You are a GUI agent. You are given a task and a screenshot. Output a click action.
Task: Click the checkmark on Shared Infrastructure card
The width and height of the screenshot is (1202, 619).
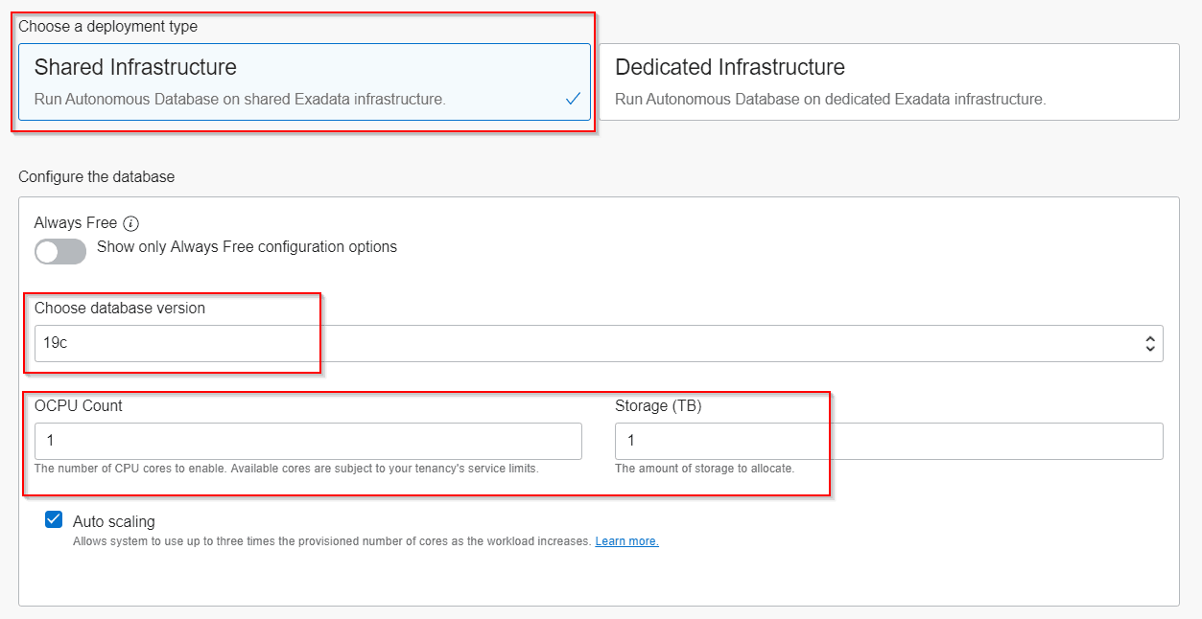pos(573,99)
